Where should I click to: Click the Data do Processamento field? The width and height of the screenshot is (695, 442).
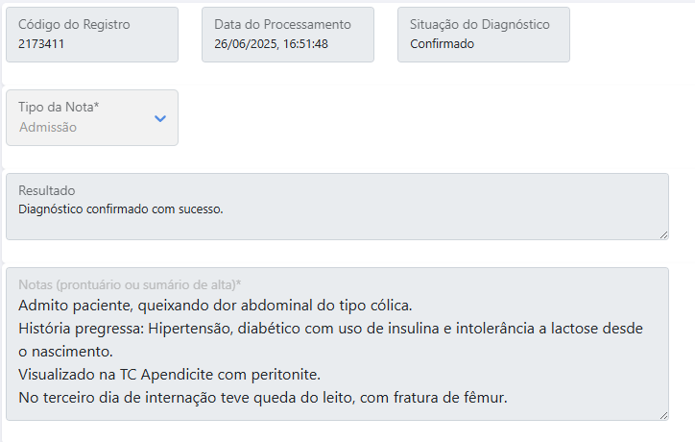[288, 35]
